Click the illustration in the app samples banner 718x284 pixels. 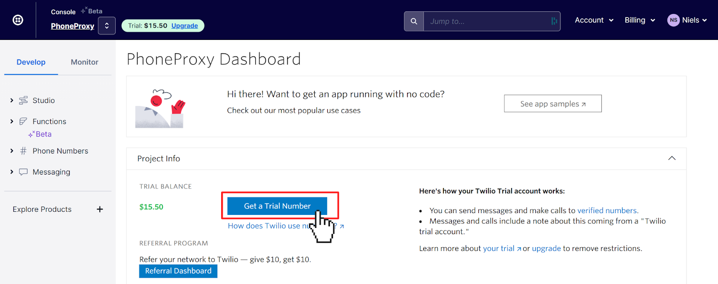pyautogui.click(x=160, y=108)
